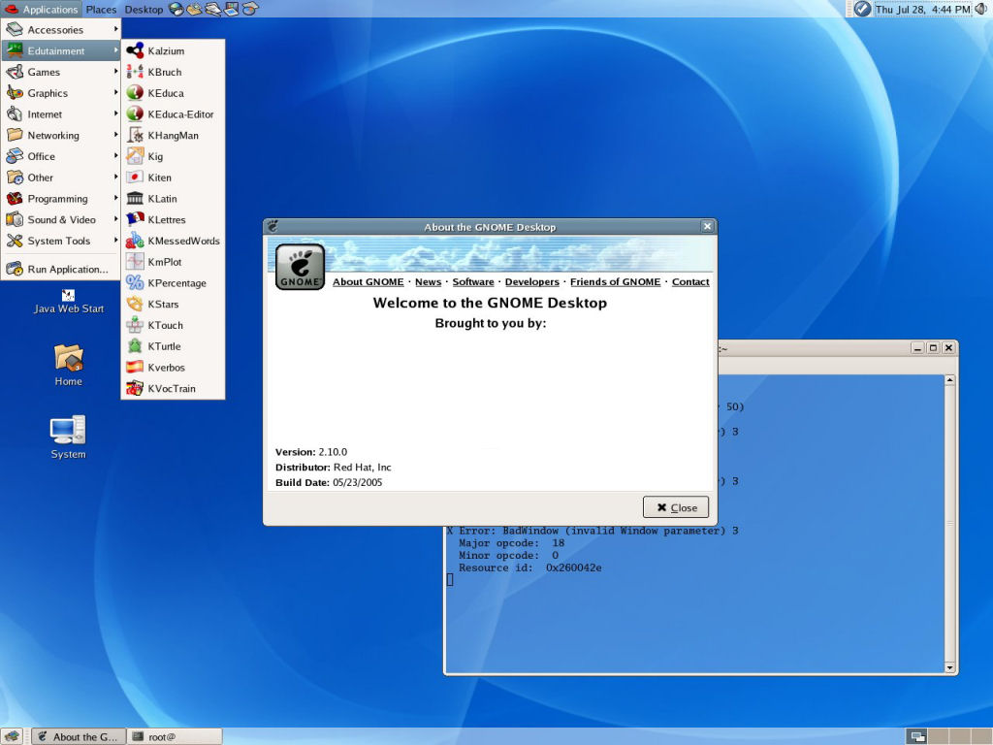Close the About GNOME Desktop dialog
The image size is (993, 745).
675,506
